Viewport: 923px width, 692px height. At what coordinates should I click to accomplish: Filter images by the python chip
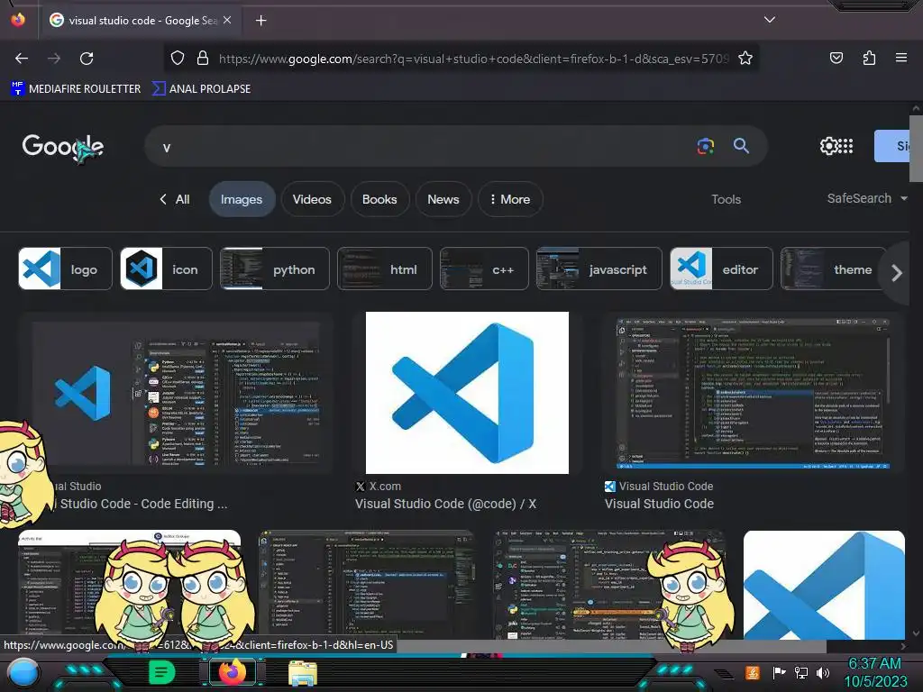point(274,269)
